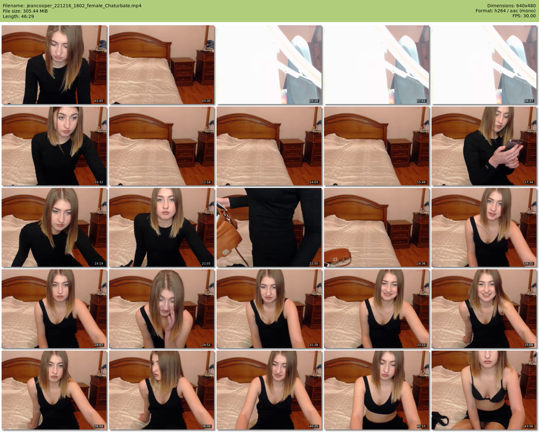Open the frame marked 15:49
Viewport: 539px width, 432px height.
[377, 146]
